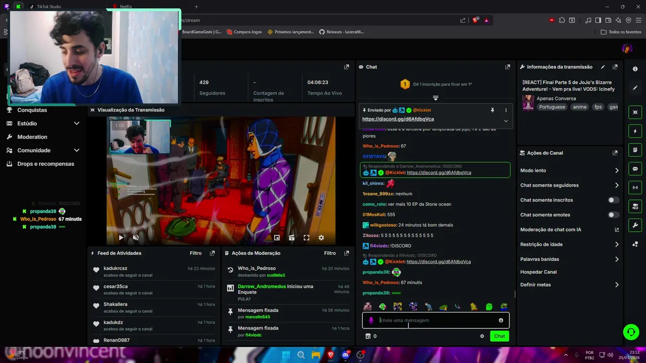The width and height of the screenshot is (646, 363).
Task: Click the camera stream icon in right rail
Action: click(x=635, y=206)
